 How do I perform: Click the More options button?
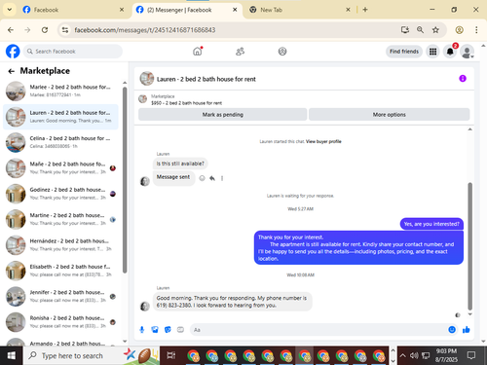coord(389,115)
